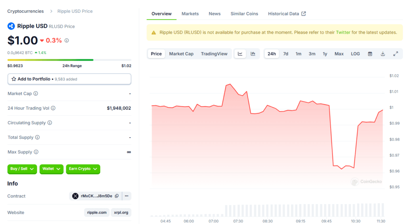406x224 pixels.
Task: Click the Cryptocurrencies breadcrumb link
Action: coord(25,11)
